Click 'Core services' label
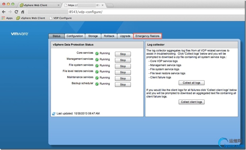Image resolution: width=246 pixels, height=150 pixels. (x=85, y=53)
